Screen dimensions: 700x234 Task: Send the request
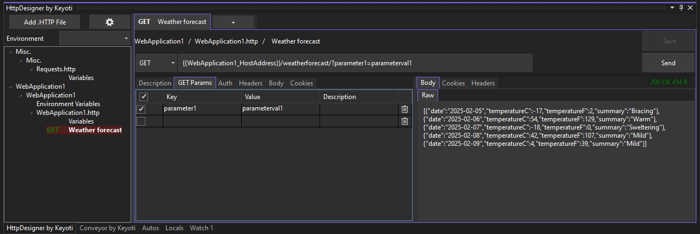point(668,63)
